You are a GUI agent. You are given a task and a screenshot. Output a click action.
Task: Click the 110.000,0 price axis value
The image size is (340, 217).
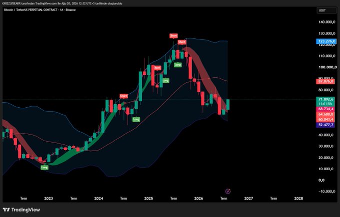(x=327, y=56)
